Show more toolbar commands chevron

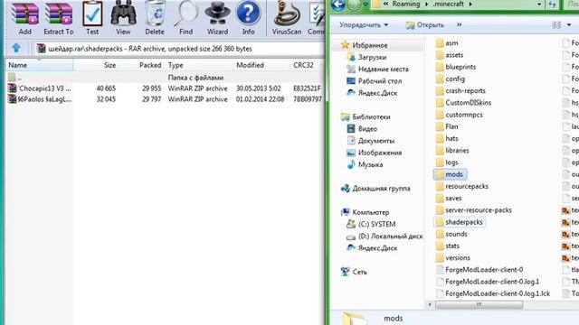click(x=459, y=24)
